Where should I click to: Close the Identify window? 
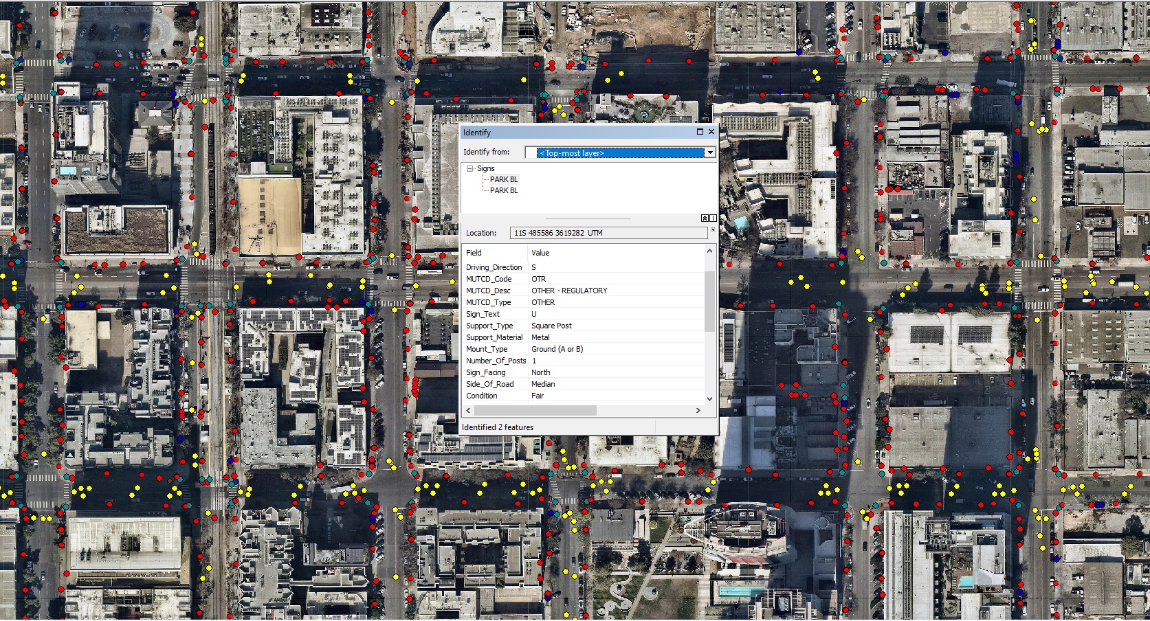(711, 132)
